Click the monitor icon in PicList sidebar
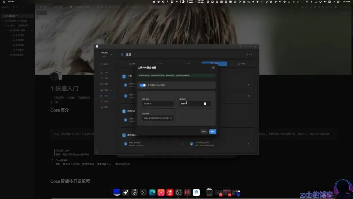Image resolution: width=353 pixels, height=199 pixels. coord(102,64)
